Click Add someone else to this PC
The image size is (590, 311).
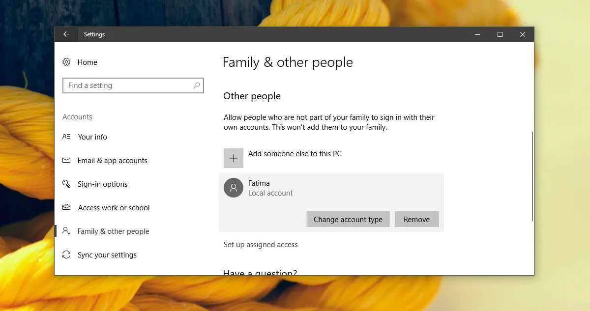(295, 154)
